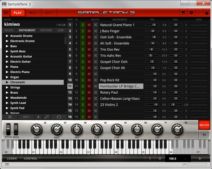The height and width of the screenshot is (169, 212).
Task: Expand the Electric Guitar category
Action: [7, 62]
